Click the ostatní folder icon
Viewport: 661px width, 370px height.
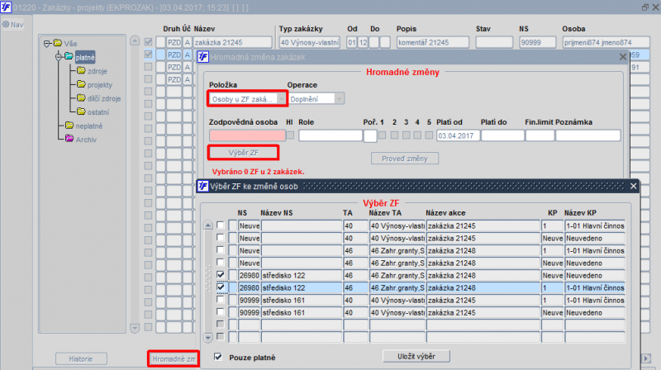click(81, 111)
